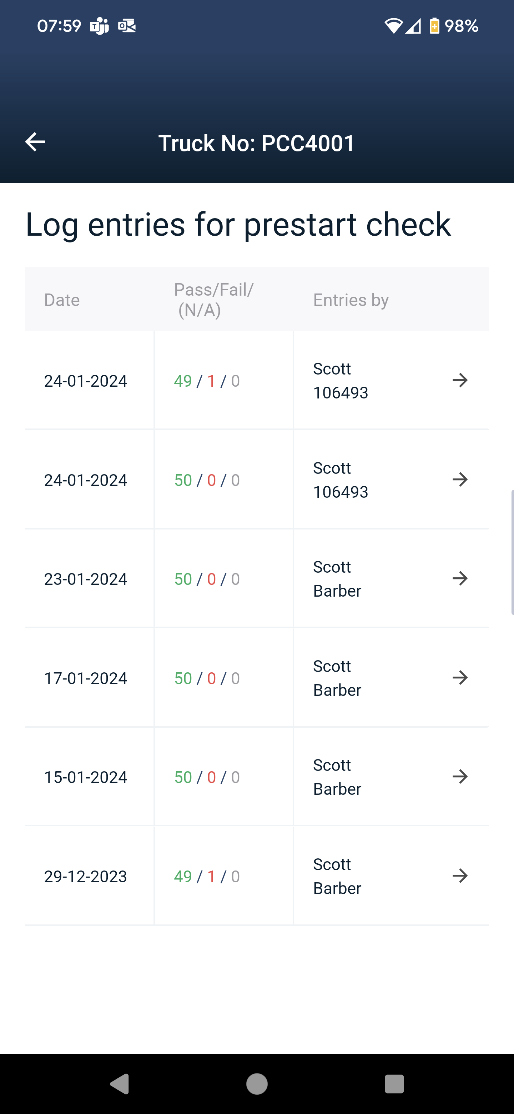The image size is (514, 1114).
Task: Open the 15-01-2024 entry arrow
Action: point(460,777)
